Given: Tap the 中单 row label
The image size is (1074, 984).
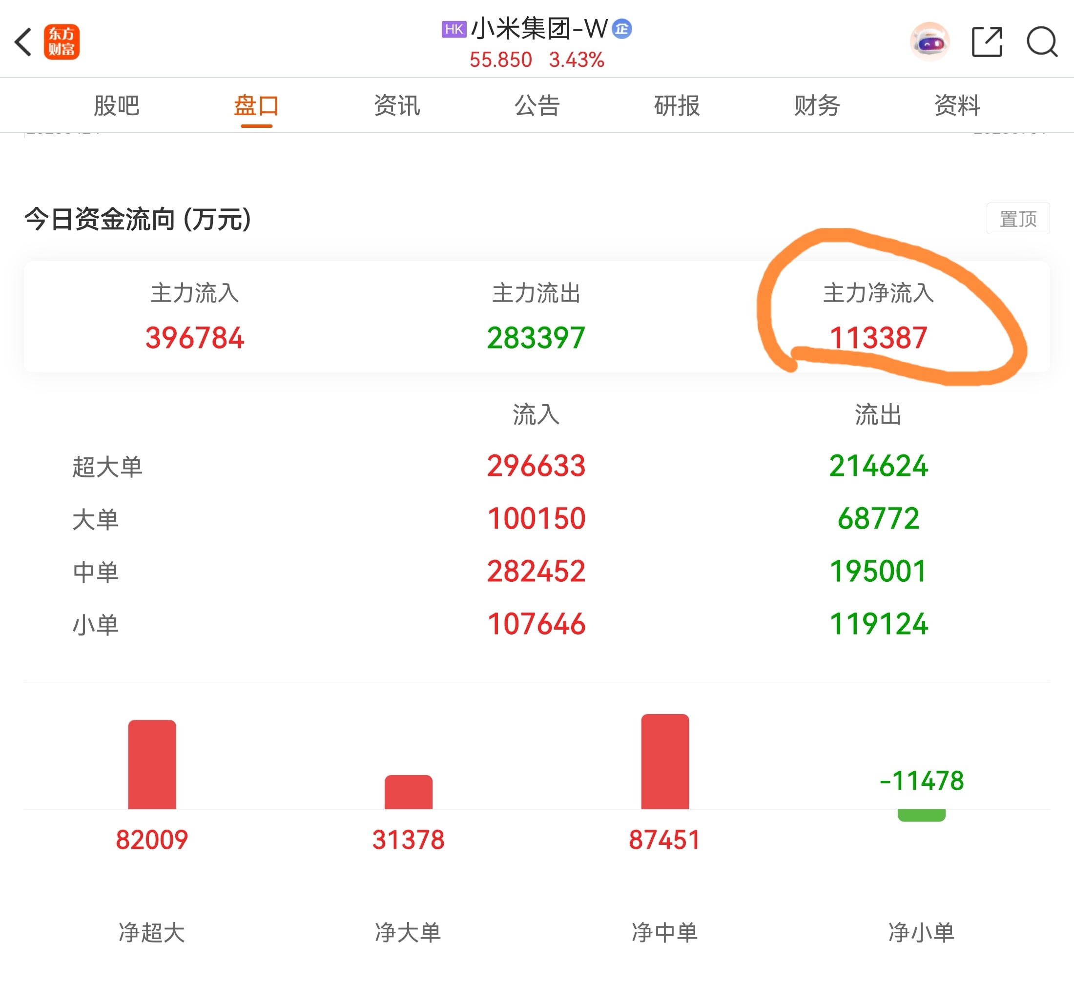Looking at the screenshot, I should point(95,572).
